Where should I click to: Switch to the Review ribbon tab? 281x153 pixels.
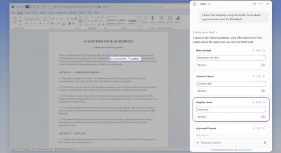tap(82, 13)
